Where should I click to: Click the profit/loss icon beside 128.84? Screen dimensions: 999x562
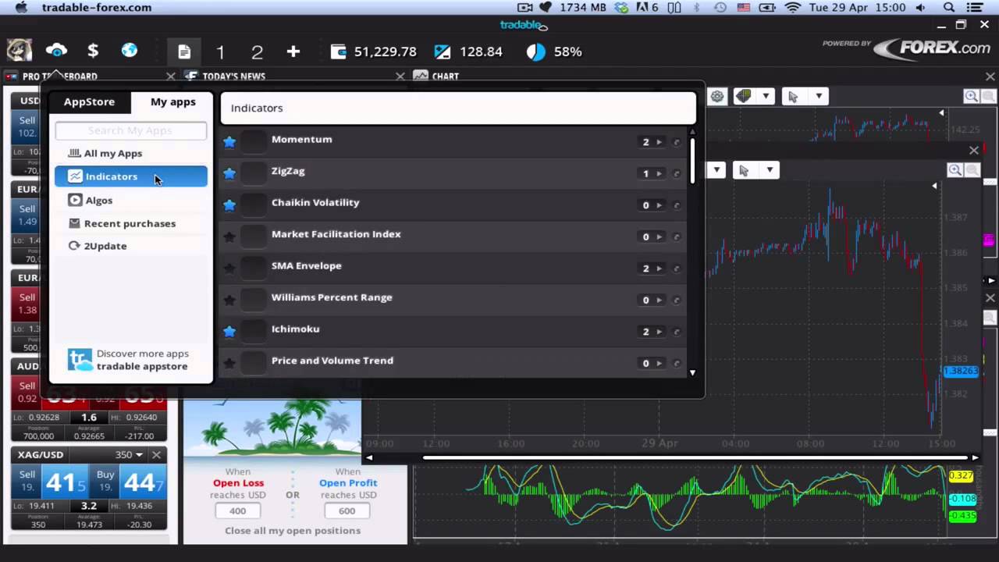point(443,52)
